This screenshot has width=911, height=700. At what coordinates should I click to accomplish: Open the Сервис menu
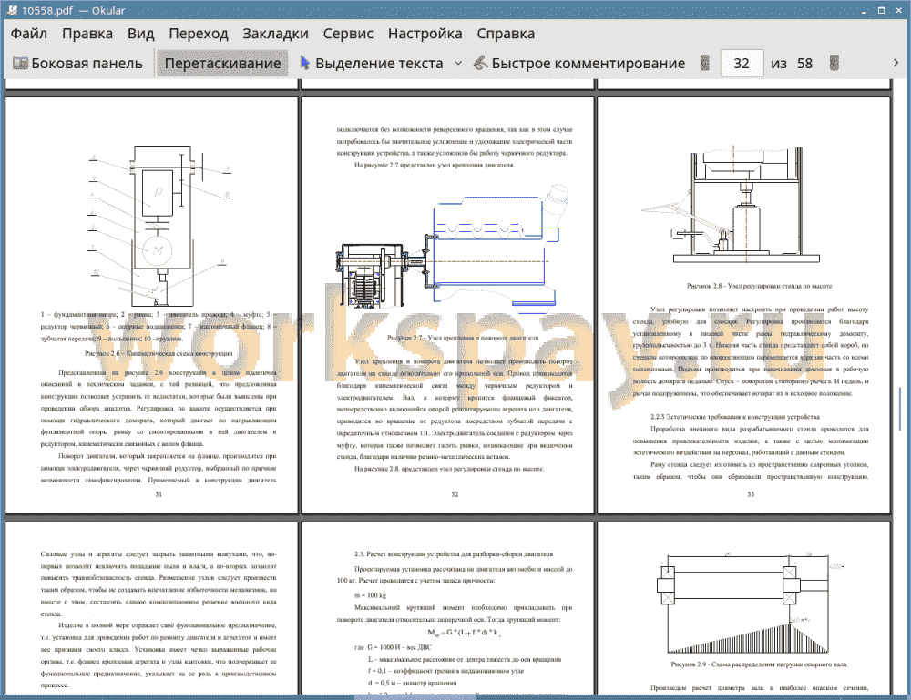click(348, 34)
